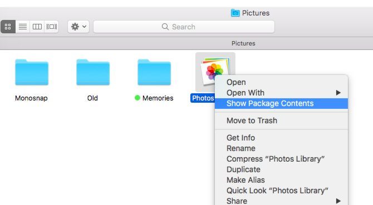Open the gear Action menu
Viewport: 373px width, 205px height.
tap(78, 27)
